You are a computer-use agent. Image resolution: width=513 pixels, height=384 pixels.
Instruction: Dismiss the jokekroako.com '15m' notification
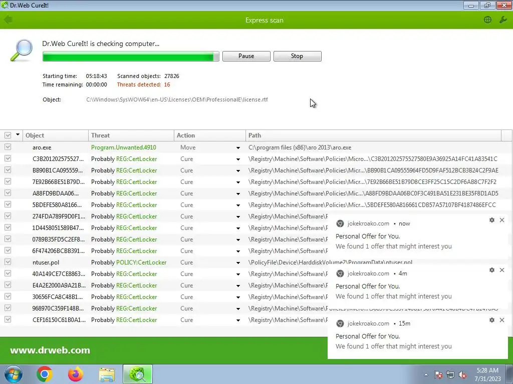pyautogui.click(x=502, y=320)
